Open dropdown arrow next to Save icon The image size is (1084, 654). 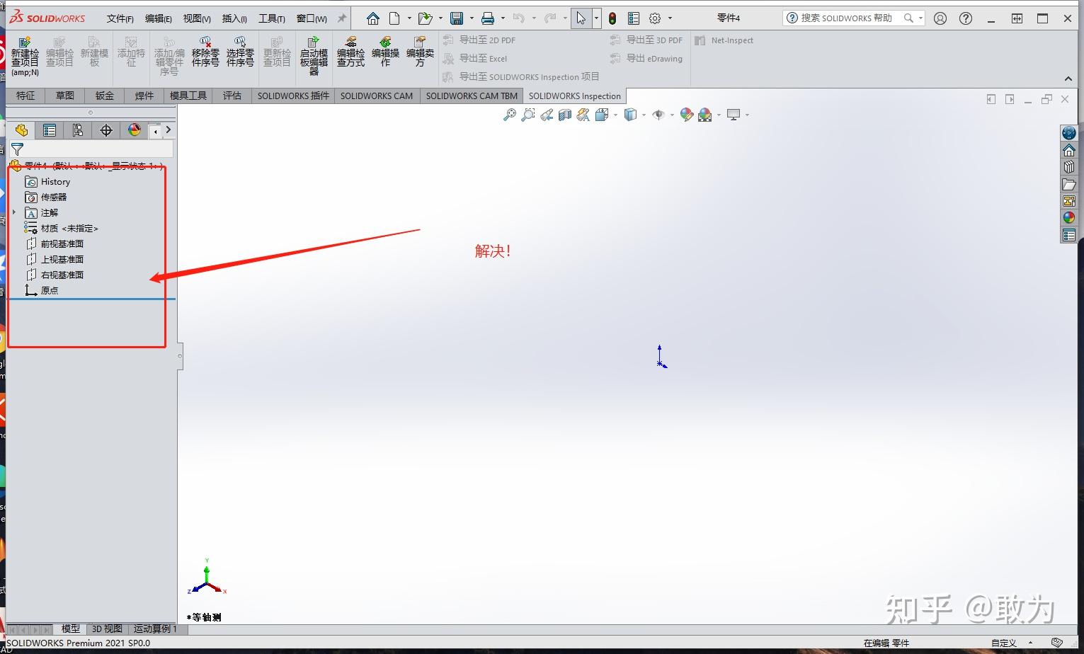(472, 18)
